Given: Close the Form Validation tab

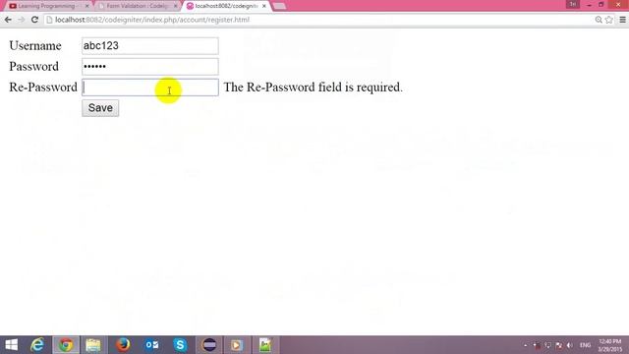Looking at the screenshot, I should (x=175, y=6).
